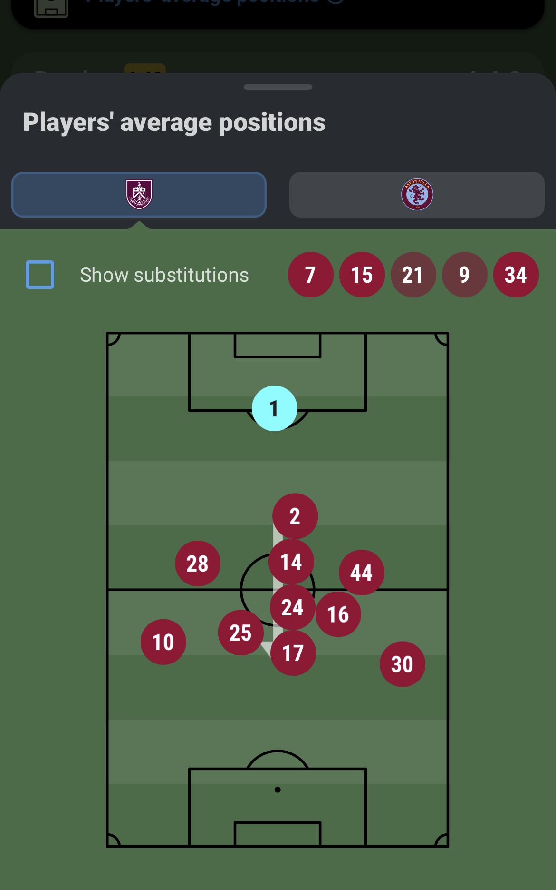Select substitute player number 15 badge
Viewport: 556px width, 890px height.
click(362, 275)
